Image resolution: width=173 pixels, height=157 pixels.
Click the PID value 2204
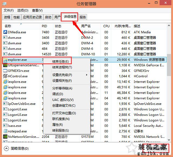click(45, 137)
